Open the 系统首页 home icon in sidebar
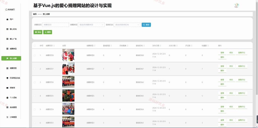258x128 pixels. pos(6,10)
